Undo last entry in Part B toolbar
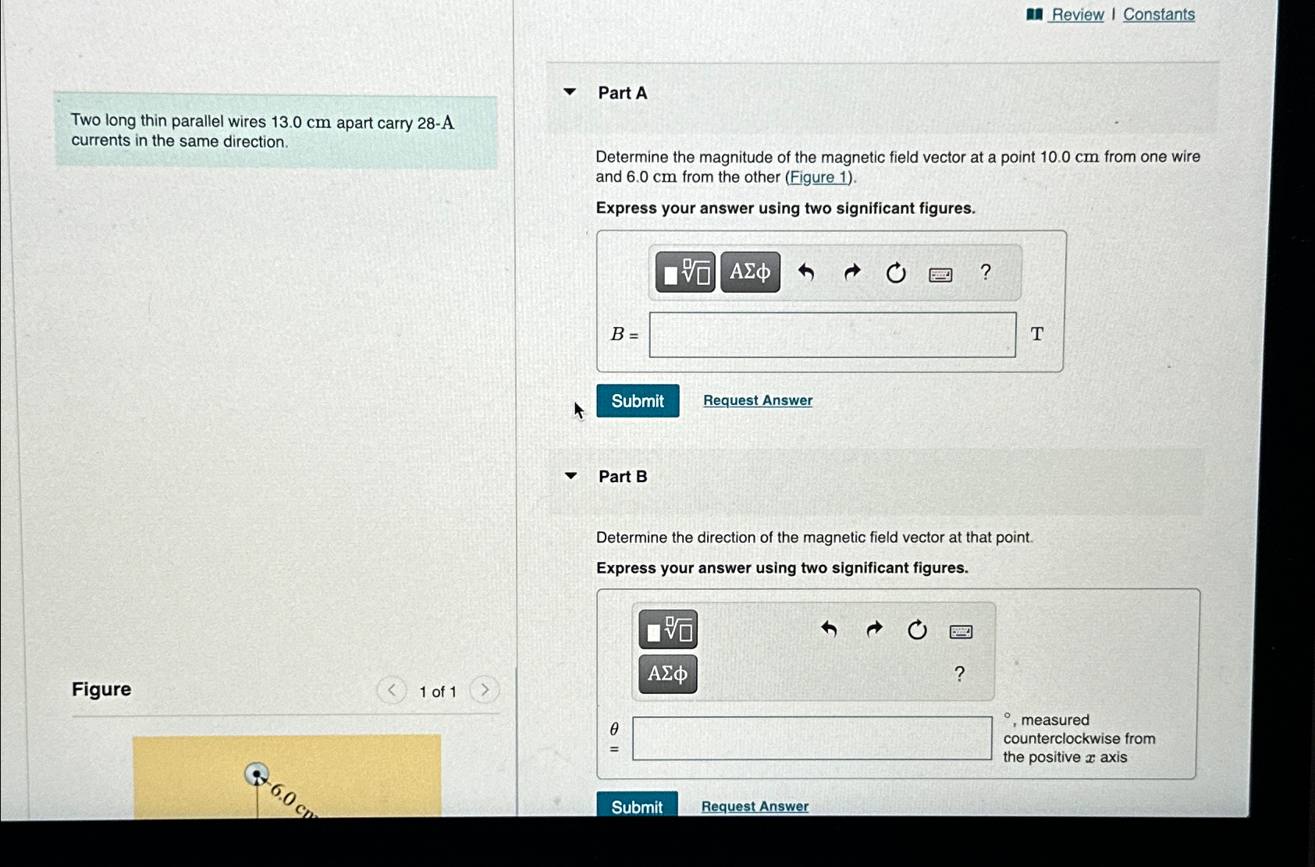This screenshot has width=1315, height=867. (829, 629)
